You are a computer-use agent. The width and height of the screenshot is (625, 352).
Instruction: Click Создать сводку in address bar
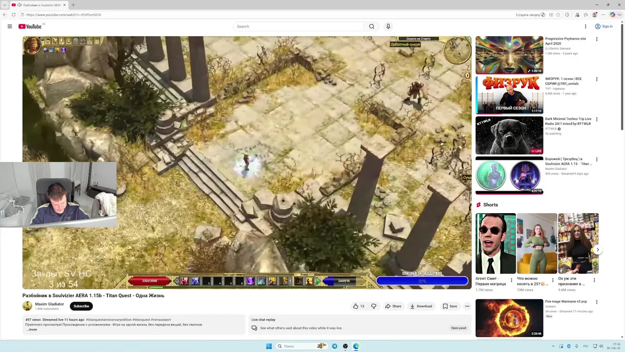[530, 15]
